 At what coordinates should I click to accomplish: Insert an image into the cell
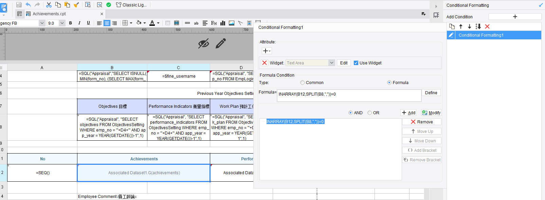click(x=232, y=23)
